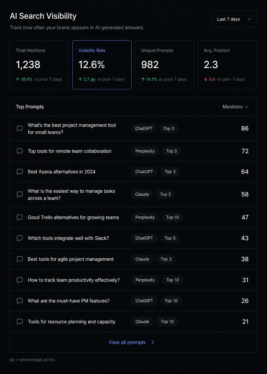The width and height of the screenshot is (267, 374).
Task: Click Claude tag on manage tasks row
Action: click(x=142, y=194)
